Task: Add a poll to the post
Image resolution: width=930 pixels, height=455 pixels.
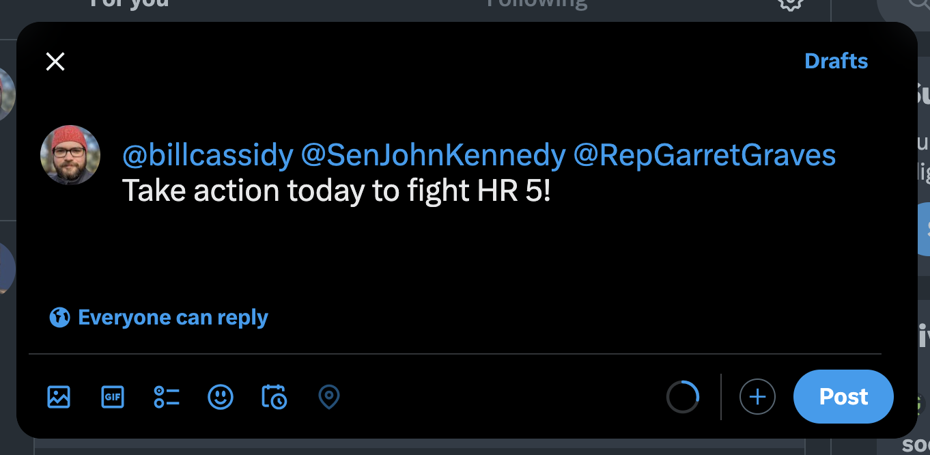Action: pos(167,396)
